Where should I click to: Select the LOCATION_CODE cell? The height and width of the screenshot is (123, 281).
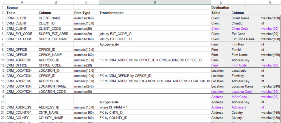point(56,92)
